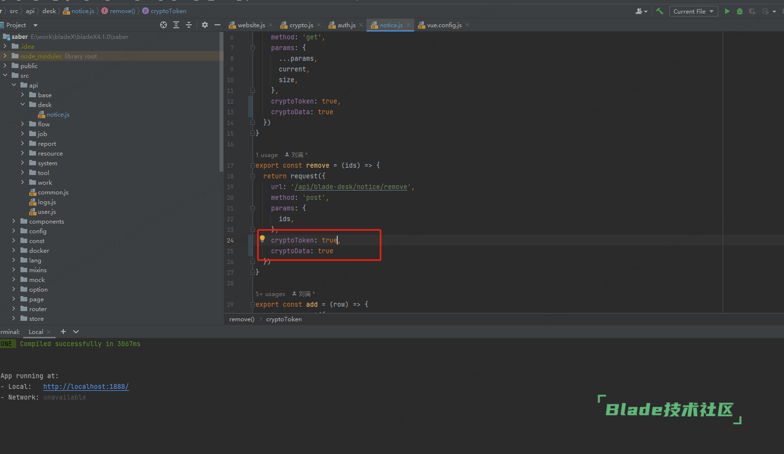Click the '5+ usages' hint above add
This screenshot has height=454, width=784.
271,294
